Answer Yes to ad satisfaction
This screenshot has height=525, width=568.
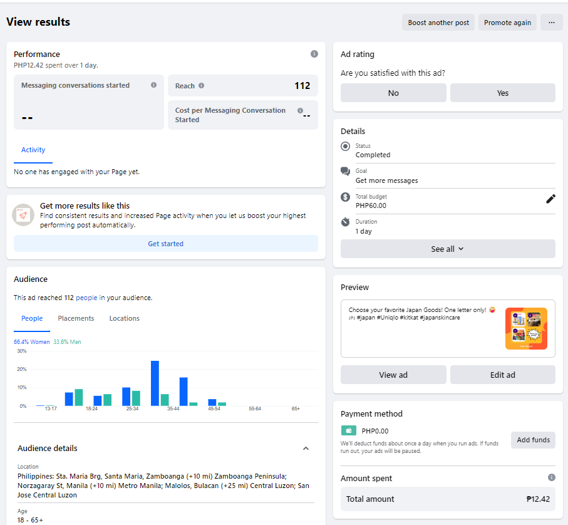[x=502, y=93]
